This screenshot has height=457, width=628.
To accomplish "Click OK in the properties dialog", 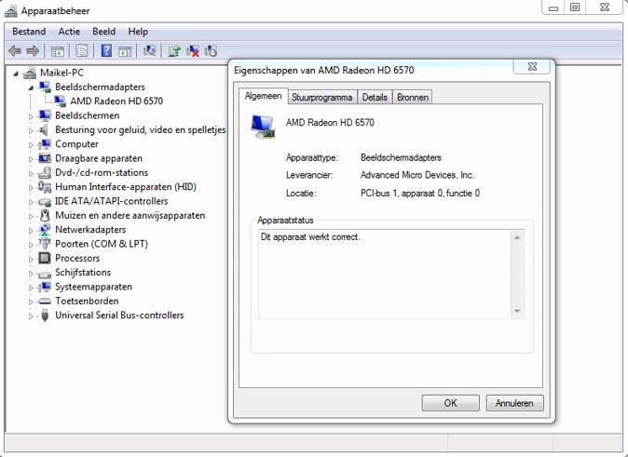I will [451, 403].
